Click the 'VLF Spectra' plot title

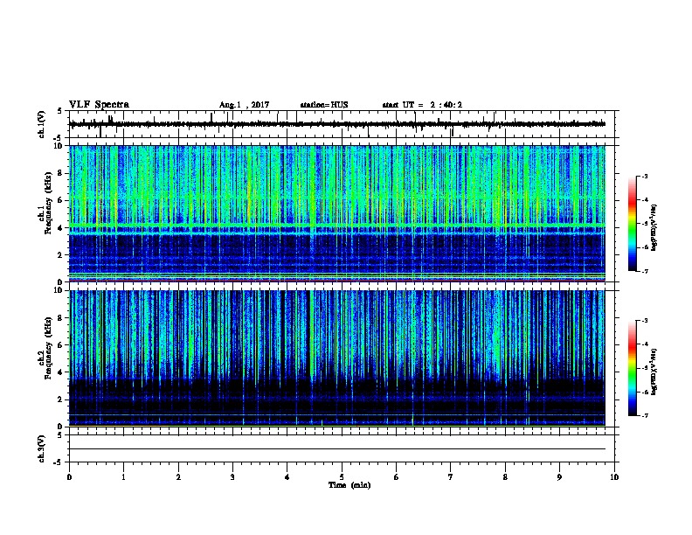tap(99, 105)
